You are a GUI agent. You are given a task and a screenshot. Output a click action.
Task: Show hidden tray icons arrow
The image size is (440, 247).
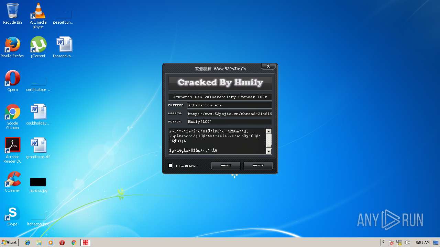pyautogui.click(x=383, y=243)
